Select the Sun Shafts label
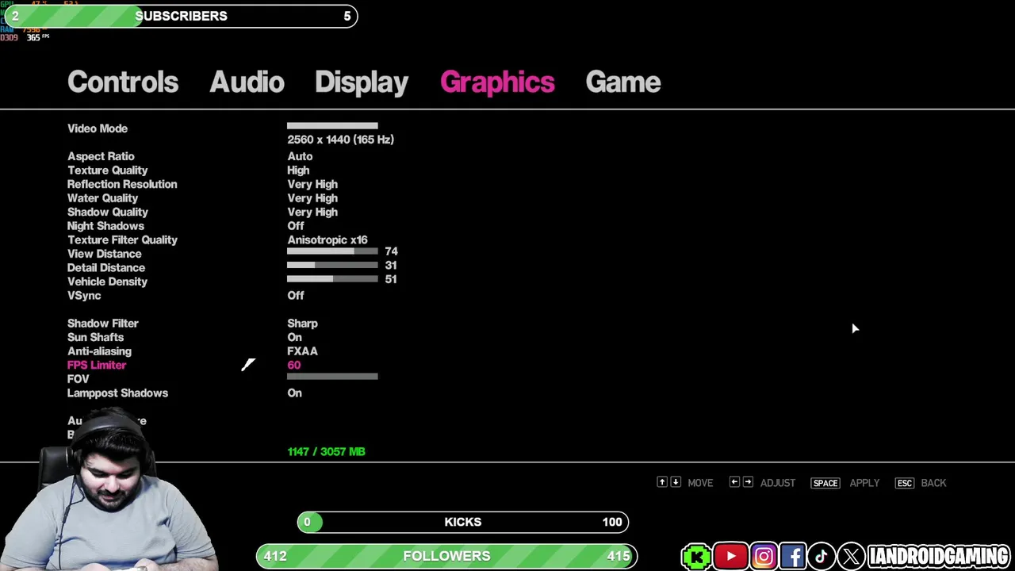Image resolution: width=1015 pixels, height=571 pixels. click(x=95, y=337)
